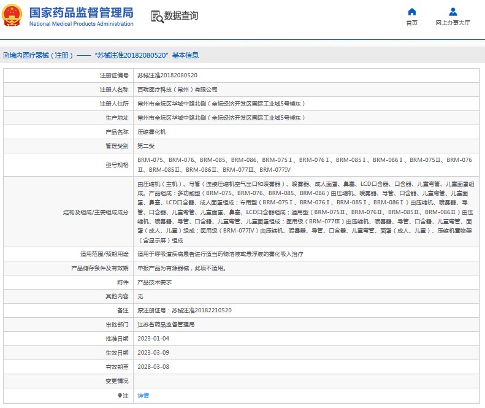Click the 产品储存条件及有效期 label
This screenshot has height=408, width=485.
99,268
